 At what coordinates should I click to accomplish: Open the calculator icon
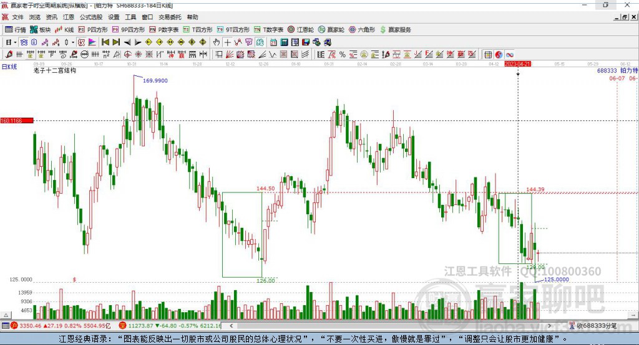tap(284, 42)
